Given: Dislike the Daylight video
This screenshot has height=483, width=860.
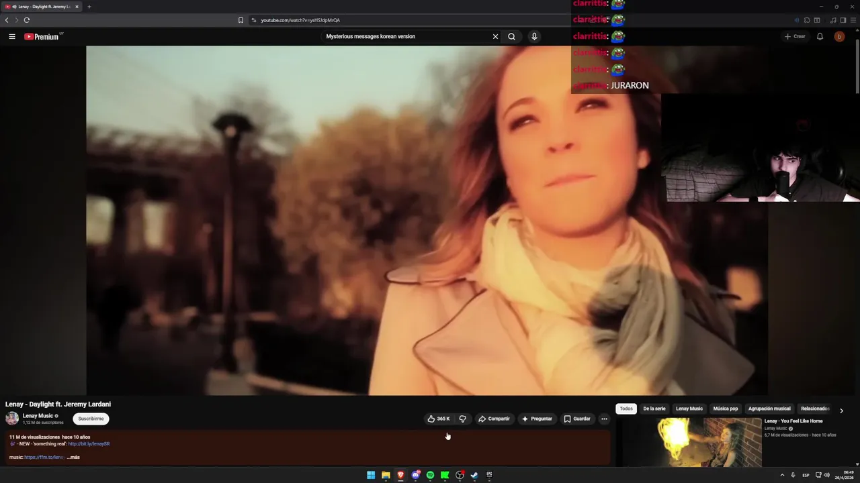Looking at the screenshot, I should [x=462, y=419].
